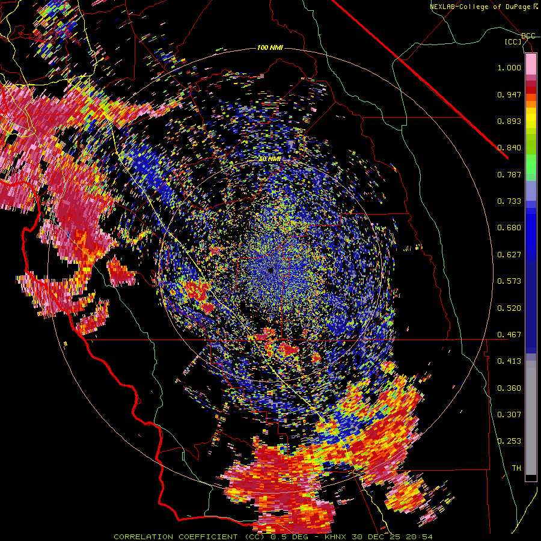Click the 0.893 scale value

click(509, 121)
